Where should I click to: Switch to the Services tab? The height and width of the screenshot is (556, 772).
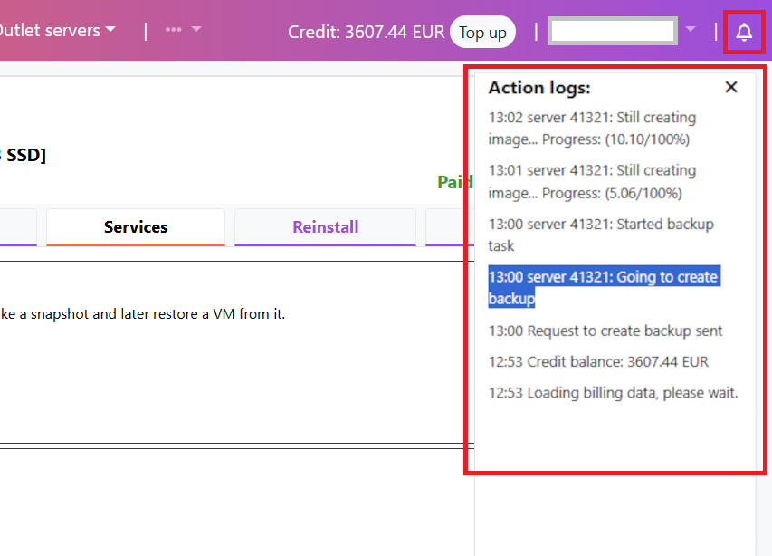136,227
